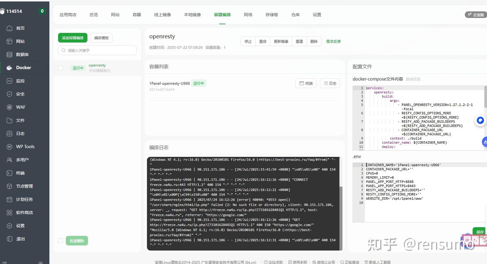This screenshot has height=264, width=487.
Task: Open the 计划任务 scheduled tasks icon
Action: 9,199
